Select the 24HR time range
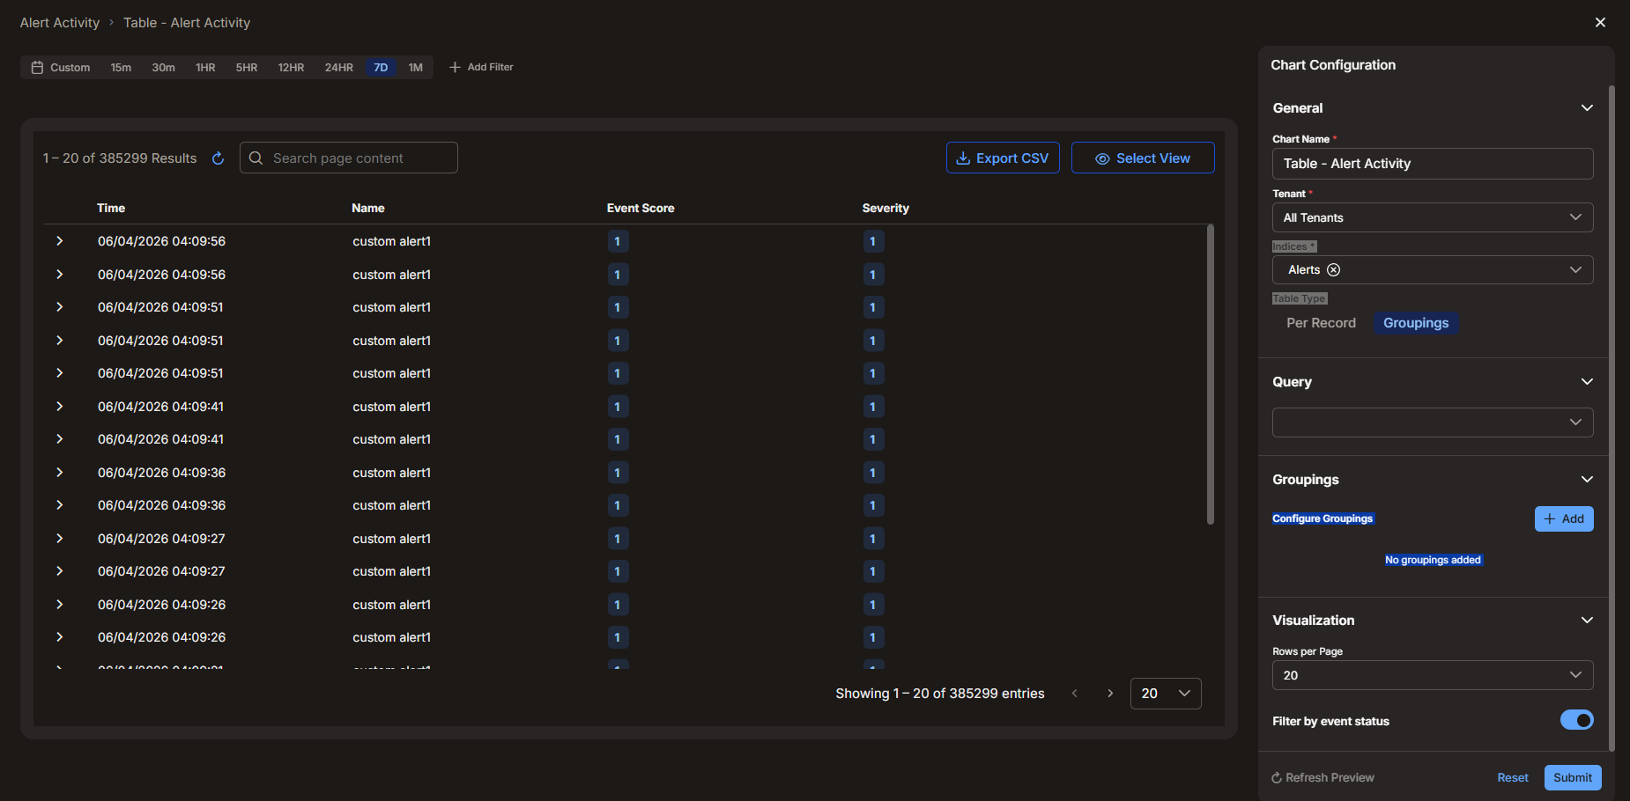1630x801 pixels. coord(338,68)
